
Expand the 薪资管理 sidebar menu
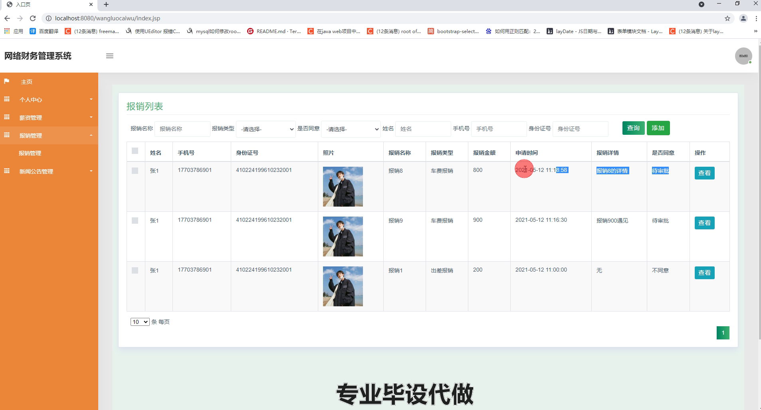point(49,117)
